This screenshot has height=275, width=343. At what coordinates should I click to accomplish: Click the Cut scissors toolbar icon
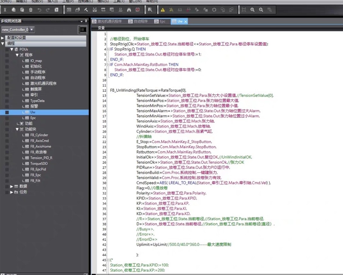[x=5, y=10]
